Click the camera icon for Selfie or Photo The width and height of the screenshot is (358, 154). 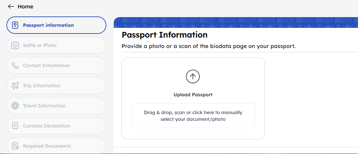[15, 45]
